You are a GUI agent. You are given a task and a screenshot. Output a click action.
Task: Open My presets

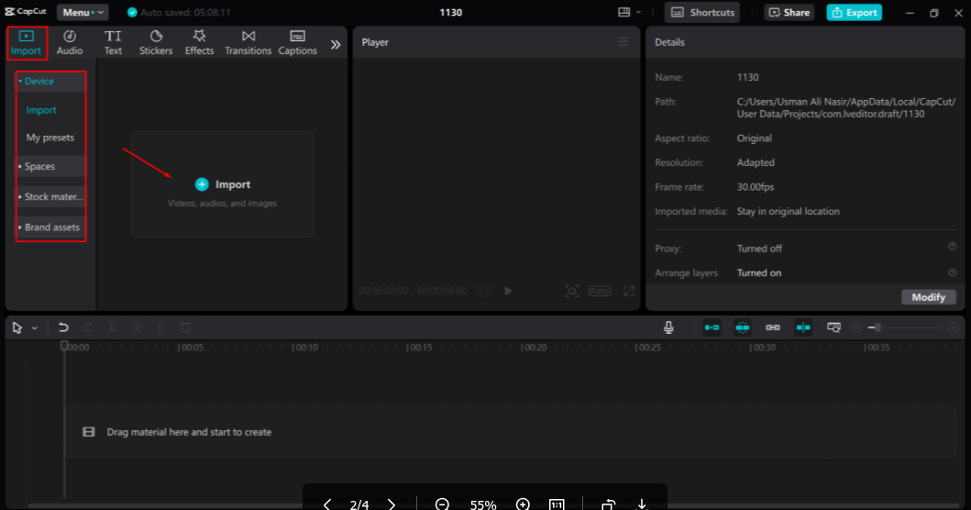50,138
